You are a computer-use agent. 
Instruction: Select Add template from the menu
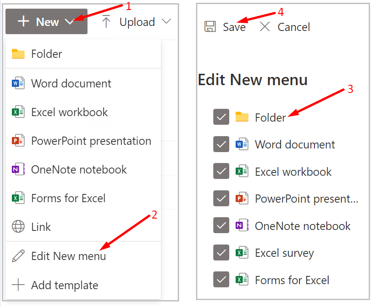pos(64,285)
